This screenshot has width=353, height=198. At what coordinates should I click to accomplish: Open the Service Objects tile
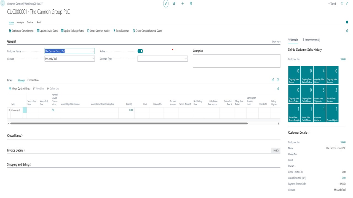click(x=332, y=113)
